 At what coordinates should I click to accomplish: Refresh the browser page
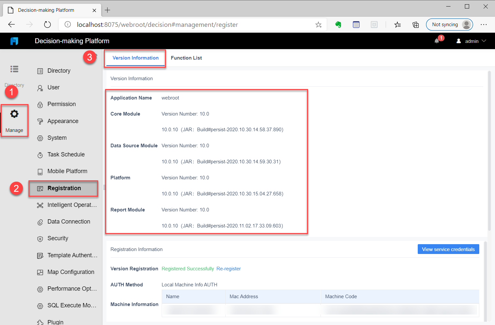tap(47, 25)
